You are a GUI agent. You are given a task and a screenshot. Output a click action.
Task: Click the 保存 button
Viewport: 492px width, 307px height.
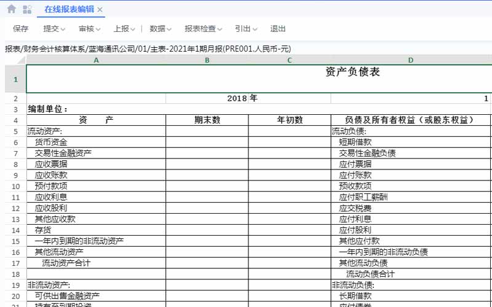(x=21, y=28)
